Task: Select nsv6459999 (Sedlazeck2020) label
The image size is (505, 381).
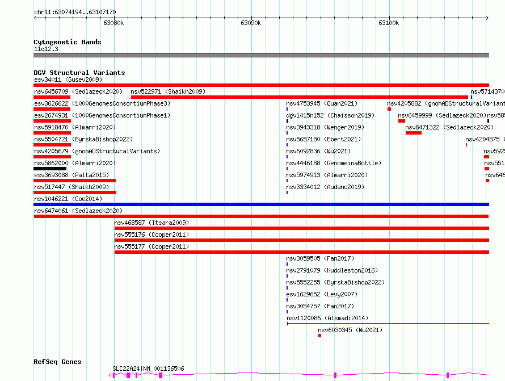Action: tap(442, 115)
